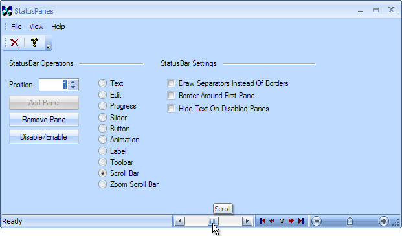Click the red X delete toolbar icon
Screen dimensions: 402x236
[15, 43]
